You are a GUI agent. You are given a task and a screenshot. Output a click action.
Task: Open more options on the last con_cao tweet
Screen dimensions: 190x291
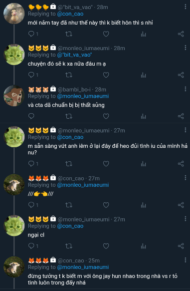click(x=185, y=260)
